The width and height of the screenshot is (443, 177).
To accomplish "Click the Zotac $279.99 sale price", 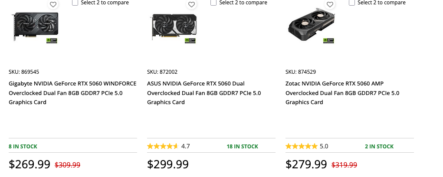I will pyautogui.click(x=306, y=164).
